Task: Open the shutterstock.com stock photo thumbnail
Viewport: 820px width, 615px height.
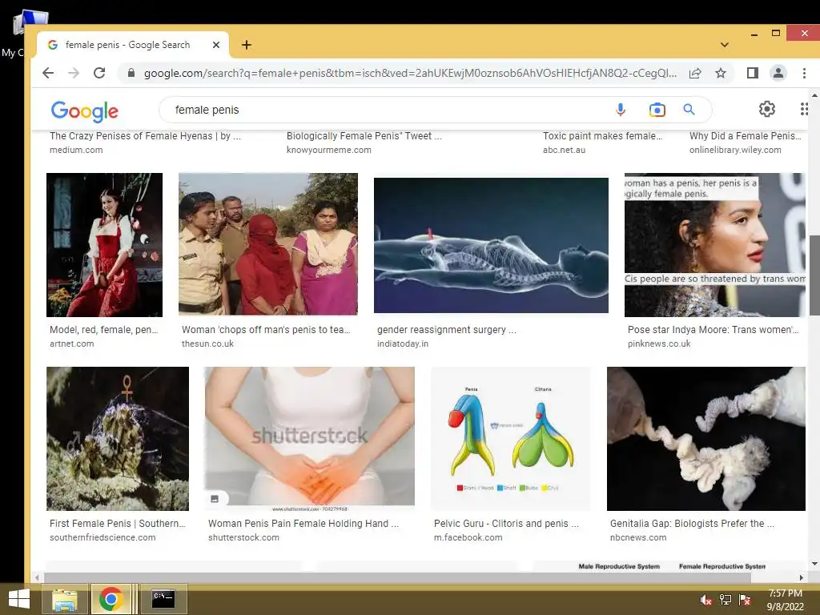Action: (309, 439)
